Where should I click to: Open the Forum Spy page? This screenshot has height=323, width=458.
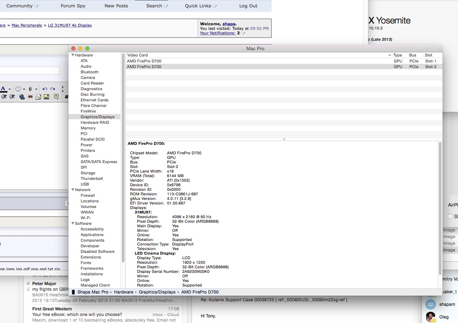73,6
